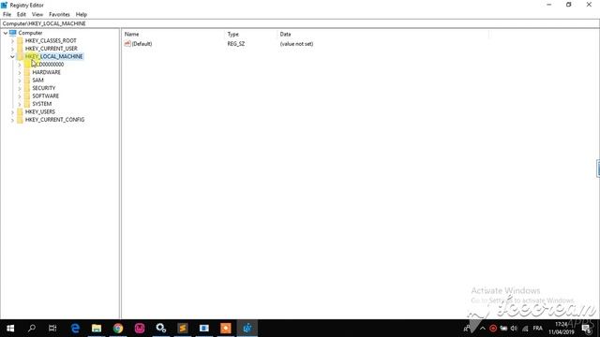Open File Explorer from the taskbar
This screenshot has width=600, height=337.
(97, 329)
